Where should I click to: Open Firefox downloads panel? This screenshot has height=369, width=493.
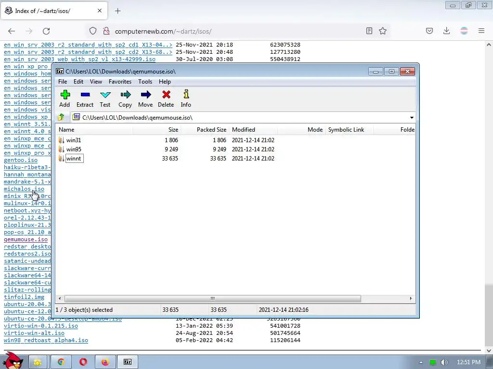point(446,31)
